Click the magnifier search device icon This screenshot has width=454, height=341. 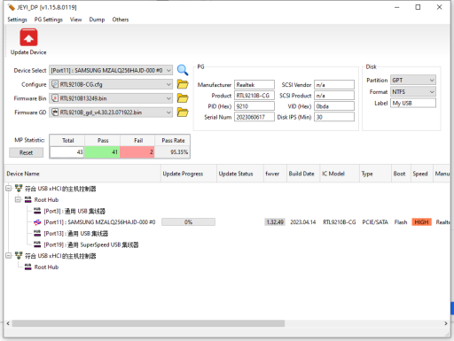point(183,70)
